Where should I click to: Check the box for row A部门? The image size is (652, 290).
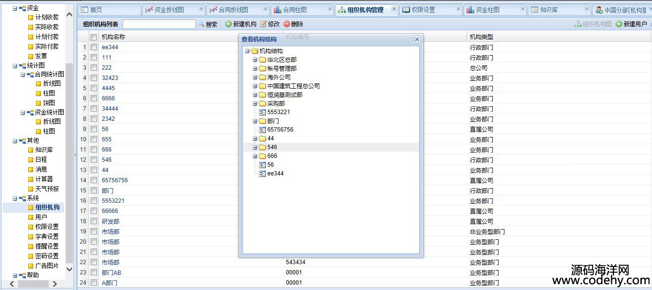point(93,283)
